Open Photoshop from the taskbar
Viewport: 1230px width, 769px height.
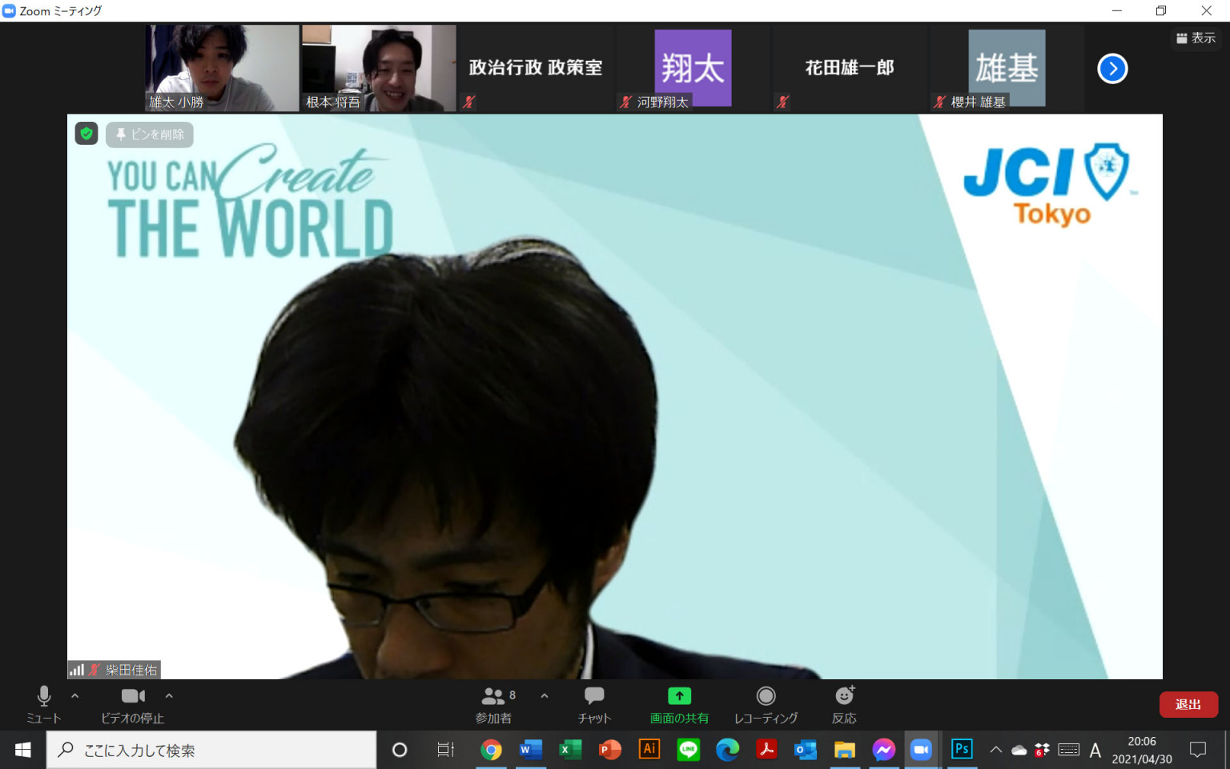[961, 750]
